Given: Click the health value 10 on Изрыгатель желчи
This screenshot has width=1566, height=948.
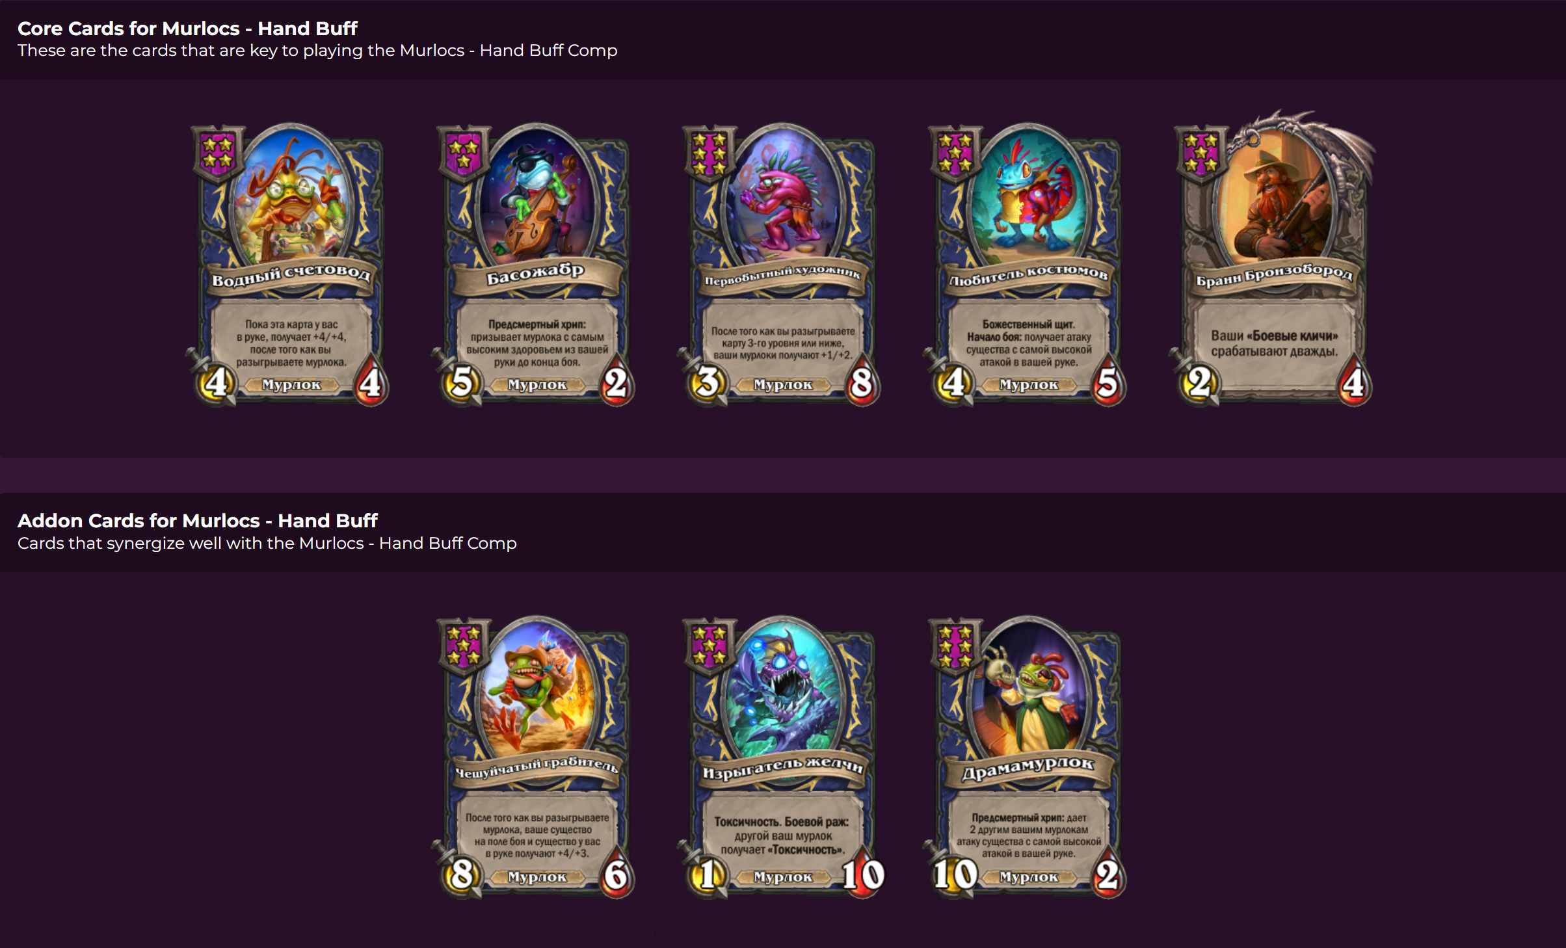Looking at the screenshot, I should pyautogui.click(x=863, y=874).
